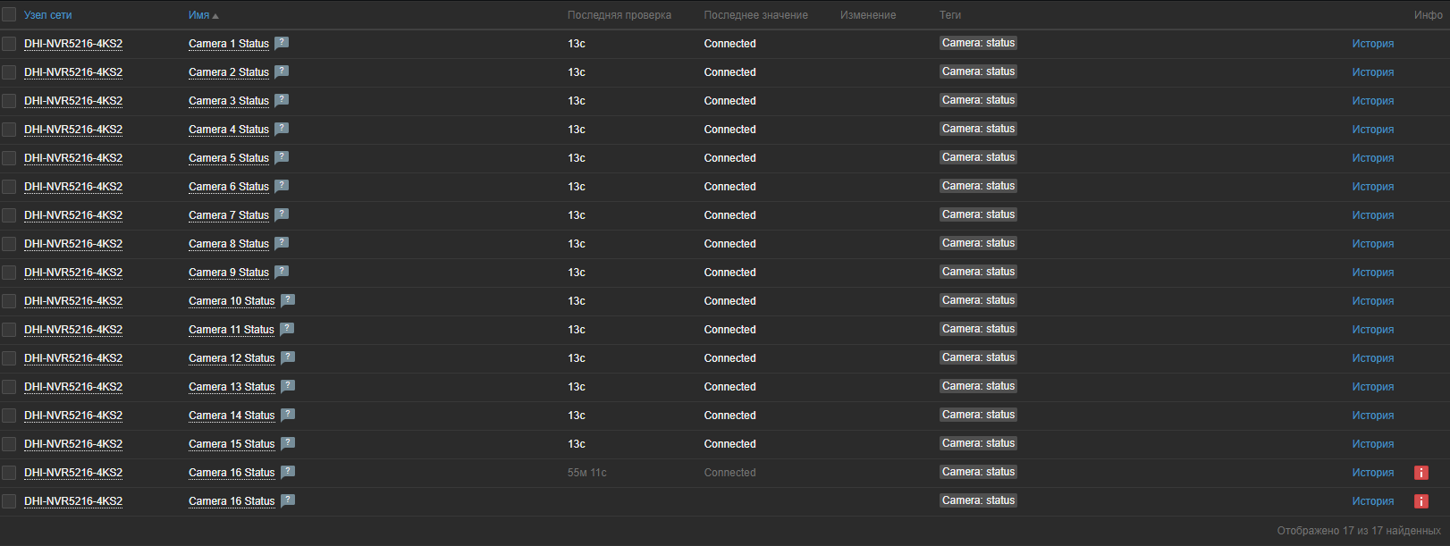Tick the checkbox for the Camera 4 Status row
This screenshot has height=546, width=1450.
click(x=9, y=130)
